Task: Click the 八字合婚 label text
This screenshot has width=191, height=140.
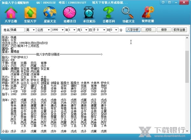Action: [11, 21]
